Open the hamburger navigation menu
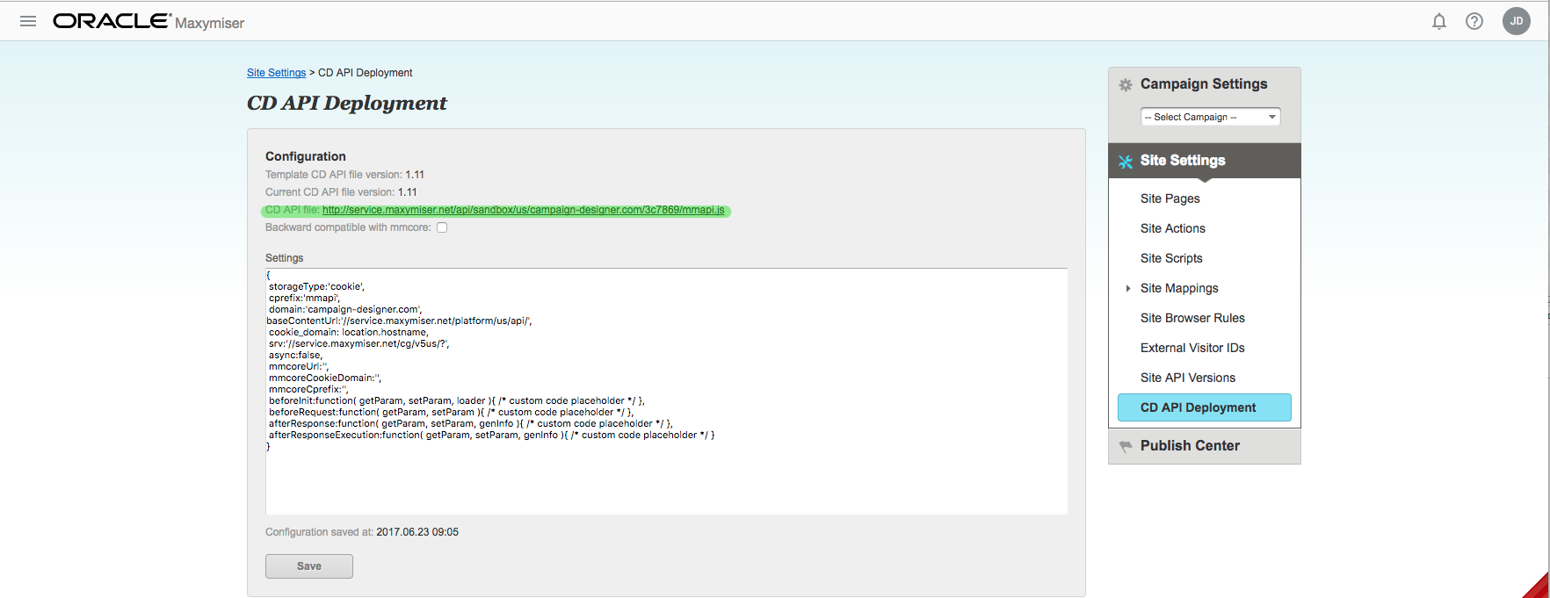 [28, 21]
